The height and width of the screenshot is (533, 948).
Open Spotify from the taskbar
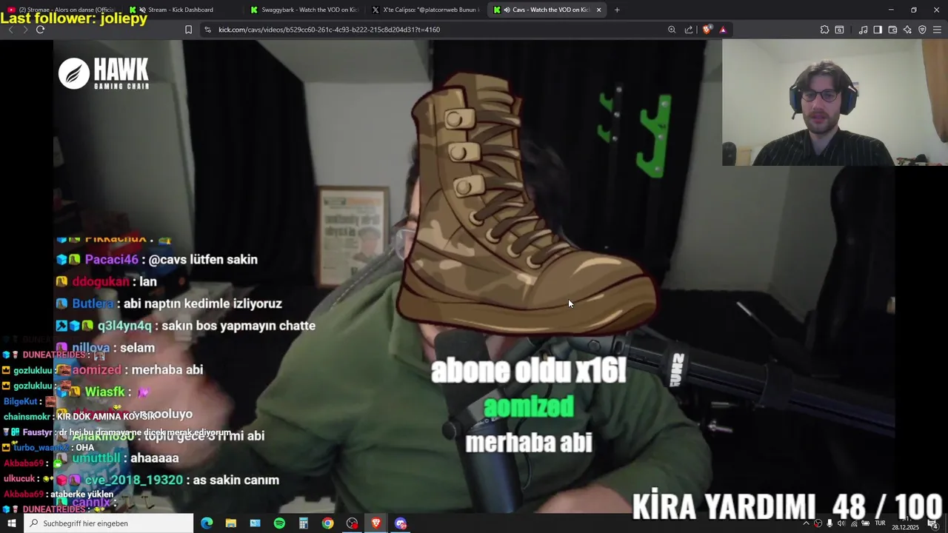(279, 523)
